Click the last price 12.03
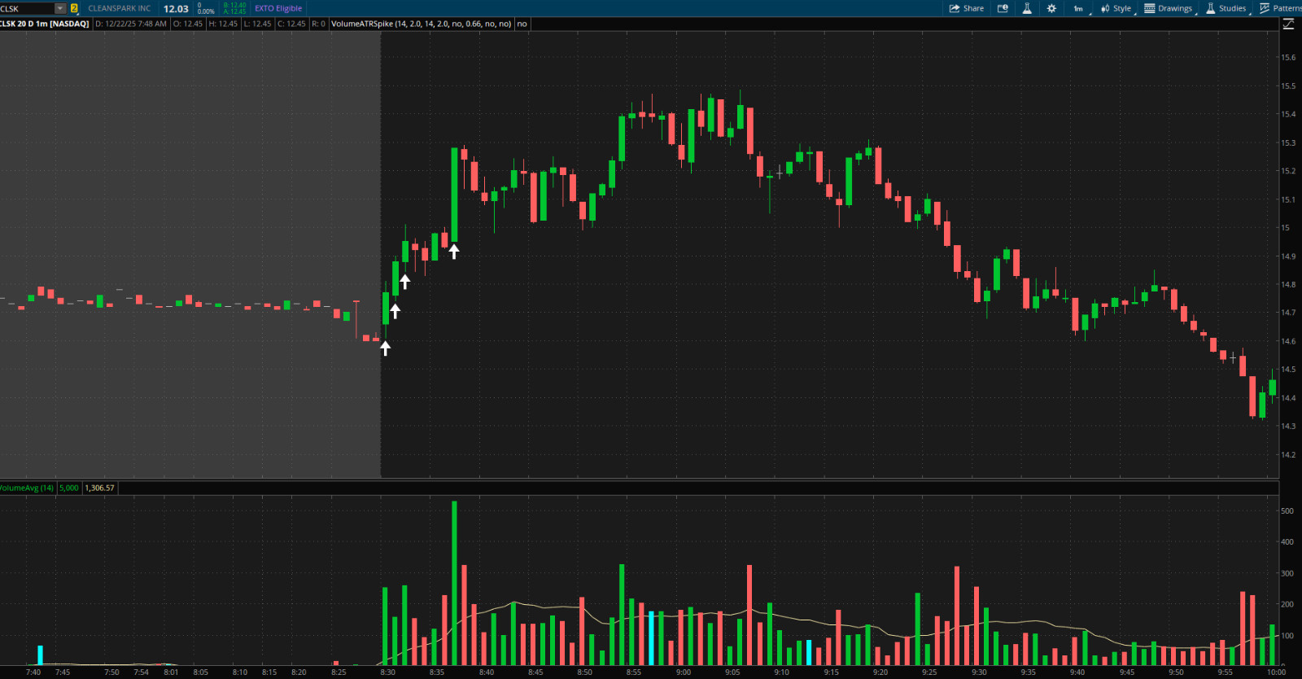1302x679 pixels. point(176,8)
